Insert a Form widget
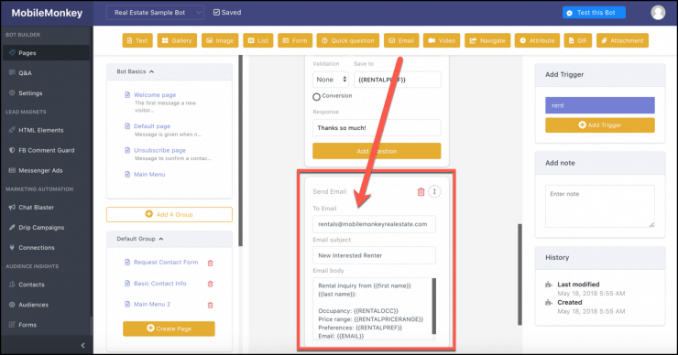 (x=295, y=40)
